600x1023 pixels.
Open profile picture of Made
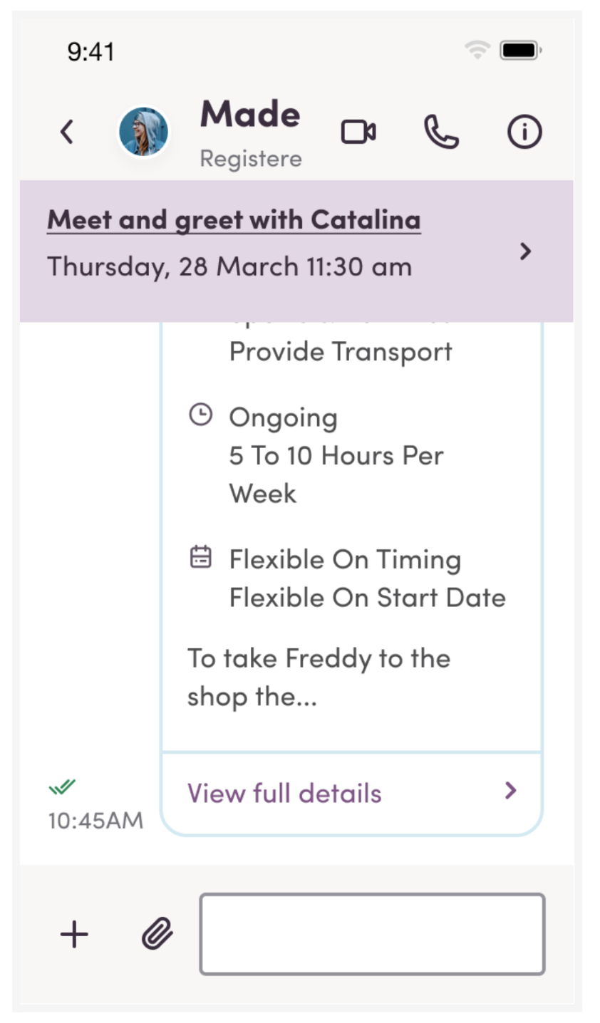[x=143, y=132]
